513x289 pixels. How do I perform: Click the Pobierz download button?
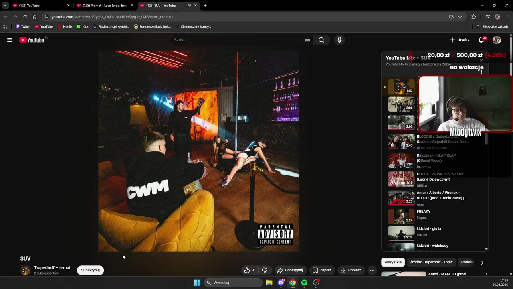pos(351,270)
